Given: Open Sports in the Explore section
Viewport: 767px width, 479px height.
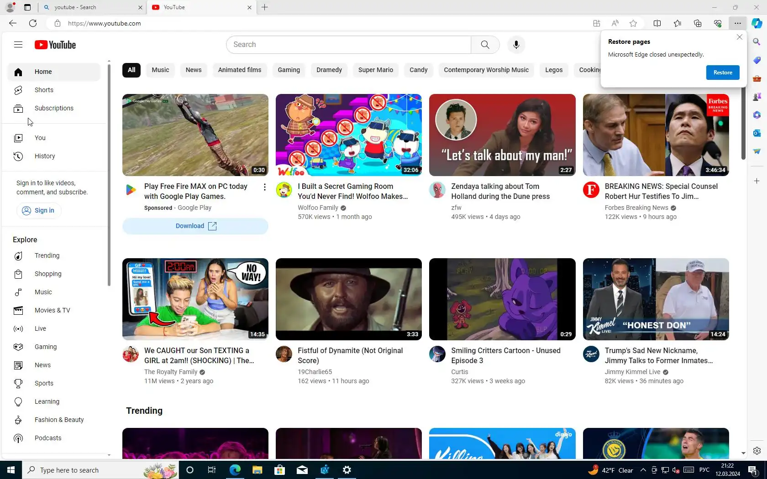Looking at the screenshot, I should (x=54, y=383).
